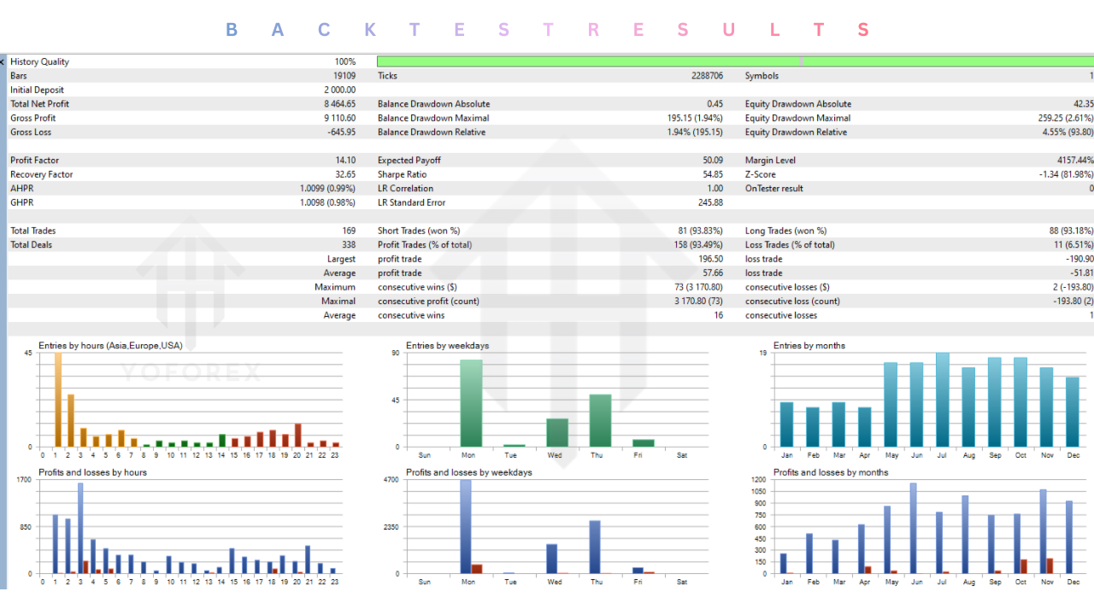Click the Entries by months chart title

pos(809,345)
